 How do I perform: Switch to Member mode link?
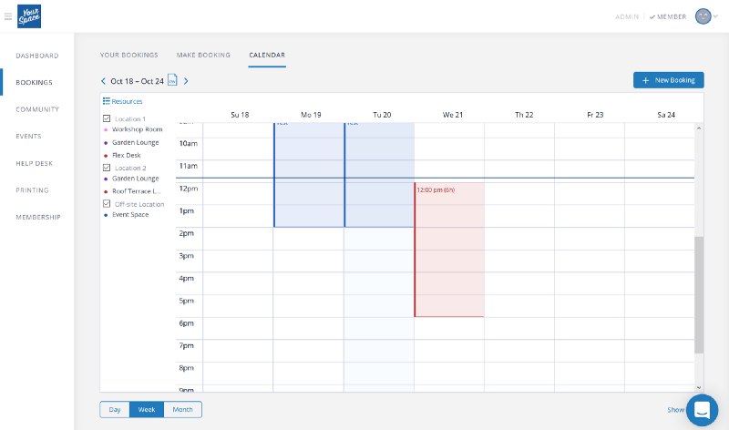(668, 16)
